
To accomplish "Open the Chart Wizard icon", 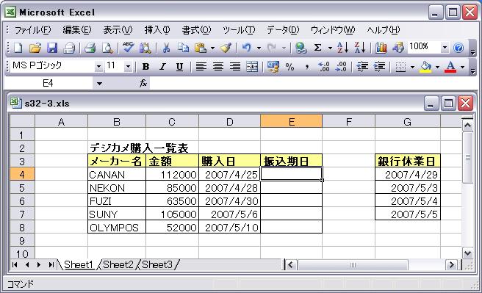I will pos(381,48).
